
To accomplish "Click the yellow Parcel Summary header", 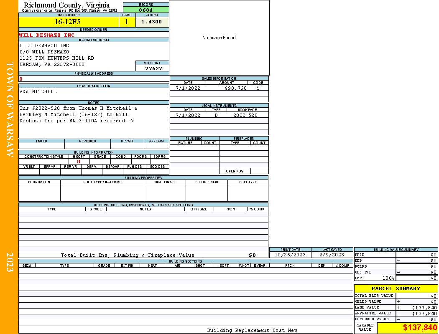I will pyautogui.click(x=396, y=288).
